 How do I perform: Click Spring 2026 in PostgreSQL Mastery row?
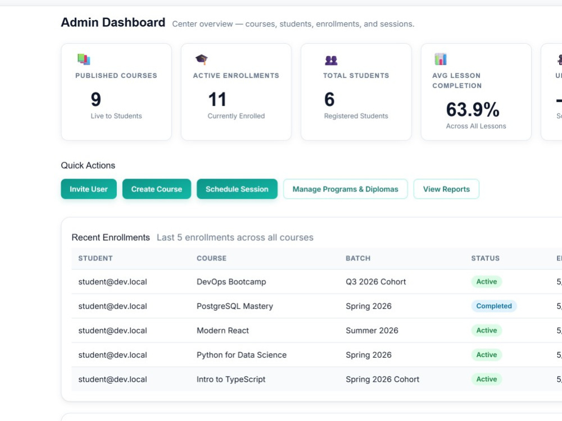369,306
